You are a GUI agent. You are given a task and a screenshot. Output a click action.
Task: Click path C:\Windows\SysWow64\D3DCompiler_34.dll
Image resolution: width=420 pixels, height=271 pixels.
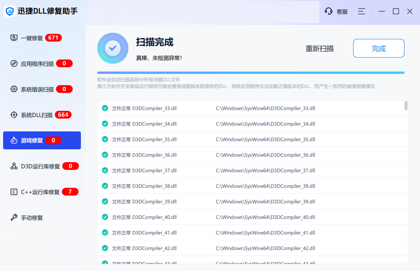click(266, 124)
